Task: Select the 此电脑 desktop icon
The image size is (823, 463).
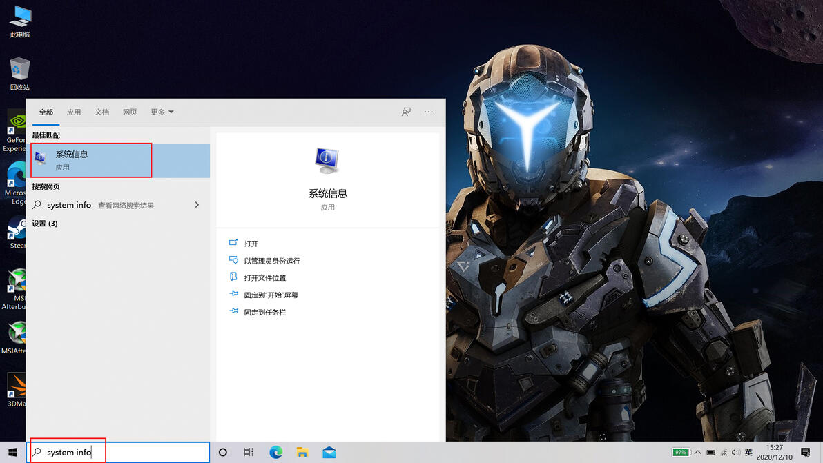Action: (x=20, y=22)
